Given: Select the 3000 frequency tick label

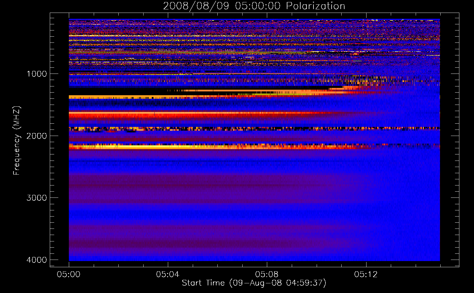Looking at the screenshot, I should 37,198.
